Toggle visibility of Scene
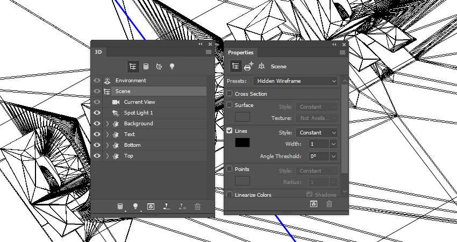 coord(97,91)
